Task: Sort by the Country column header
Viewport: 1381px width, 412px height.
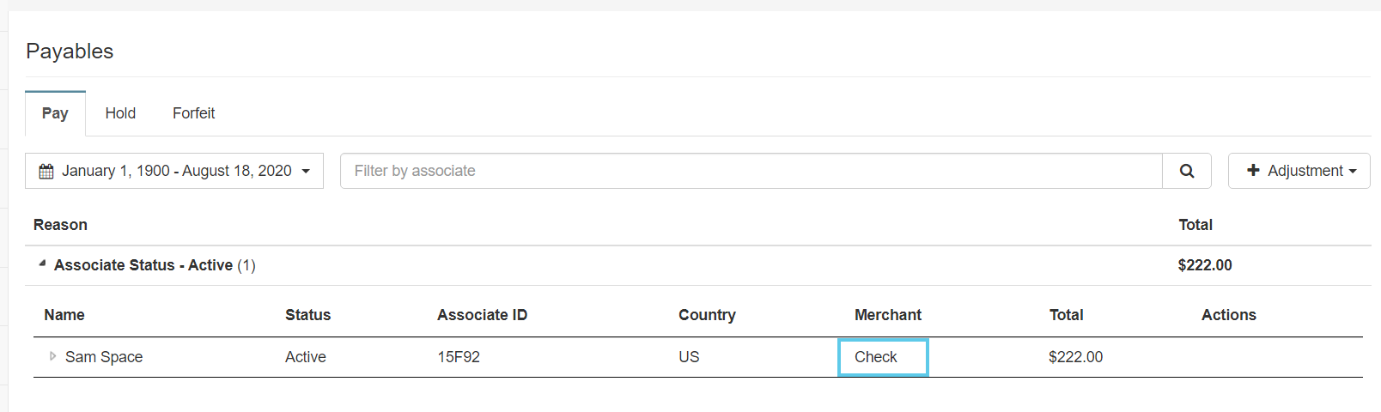Action: 707,315
